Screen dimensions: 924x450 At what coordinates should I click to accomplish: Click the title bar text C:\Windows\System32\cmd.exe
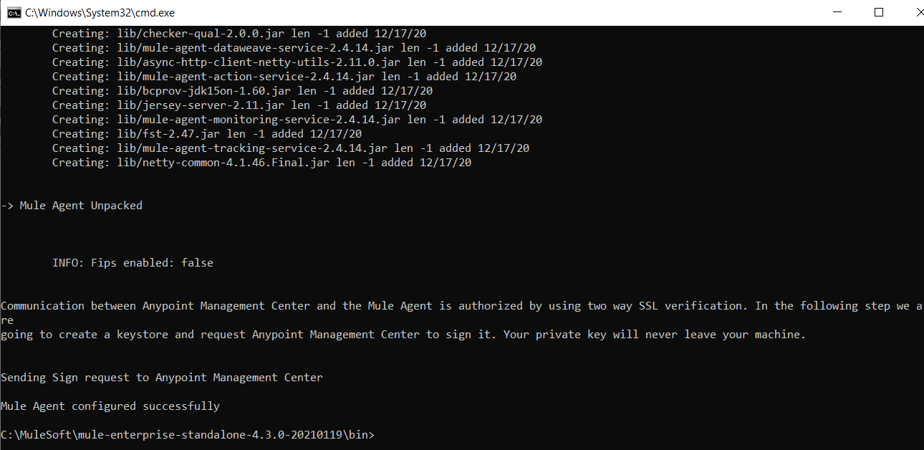100,13
